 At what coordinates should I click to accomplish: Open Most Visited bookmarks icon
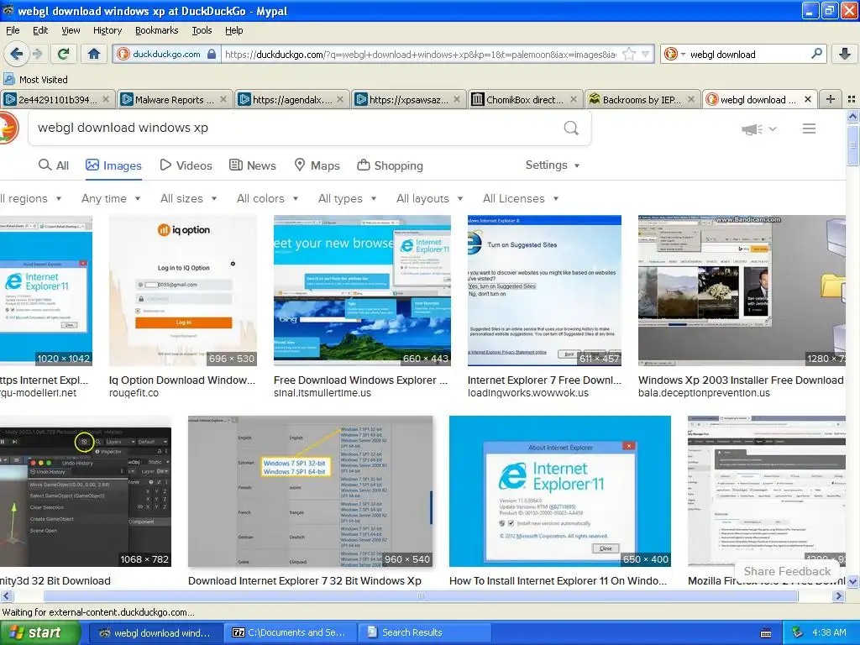8,79
